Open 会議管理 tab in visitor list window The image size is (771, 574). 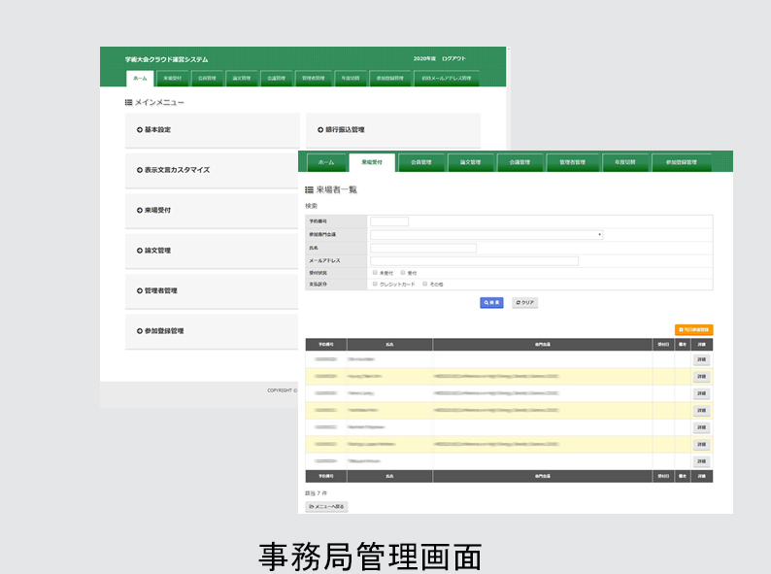pyautogui.click(x=520, y=162)
